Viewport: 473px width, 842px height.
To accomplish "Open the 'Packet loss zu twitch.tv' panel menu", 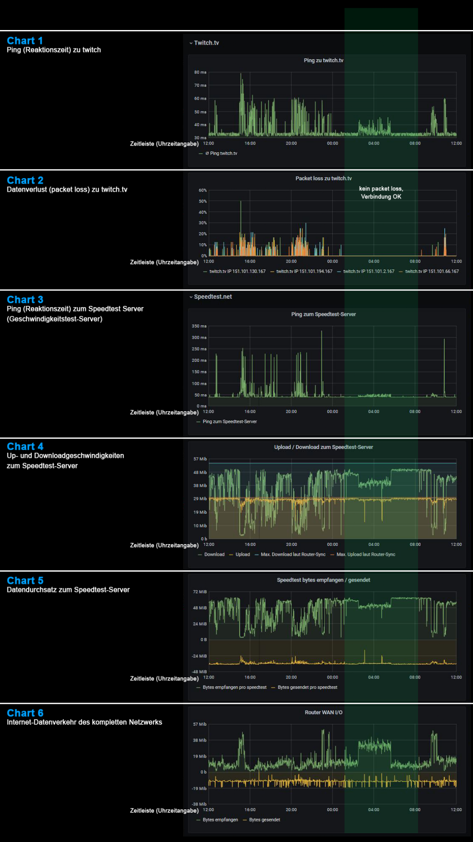I will (323, 179).
